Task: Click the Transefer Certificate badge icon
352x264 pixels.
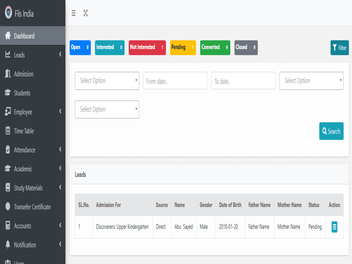Action: pyautogui.click(x=8, y=206)
